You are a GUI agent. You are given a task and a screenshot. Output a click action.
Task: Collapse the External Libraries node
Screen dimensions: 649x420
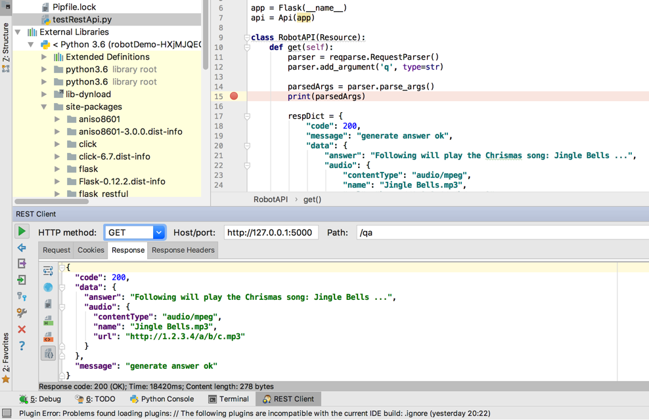tap(18, 32)
